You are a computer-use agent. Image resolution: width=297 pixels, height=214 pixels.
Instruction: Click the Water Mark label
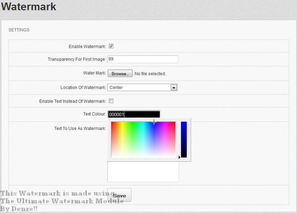click(94, 73)
